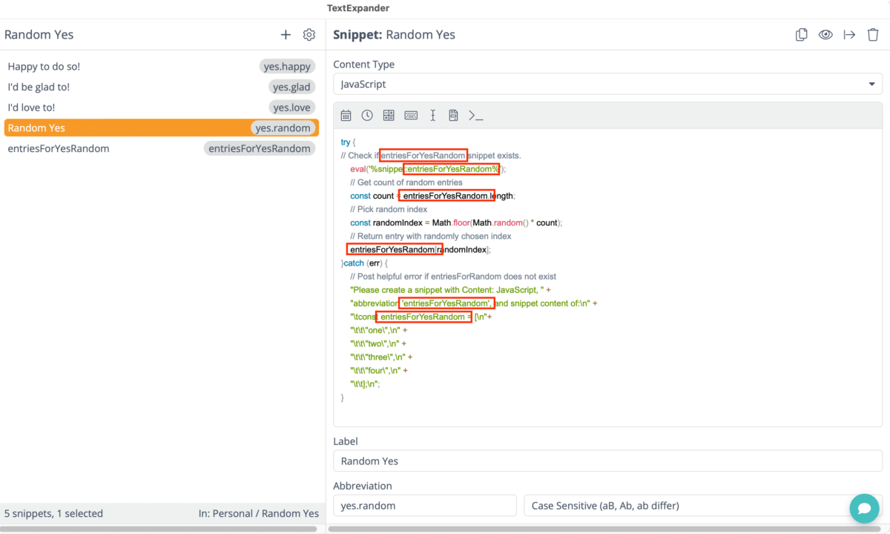This screenshot has height=534, width=890.
Task: Click the code line containing "three"
Action: (381, 357)
